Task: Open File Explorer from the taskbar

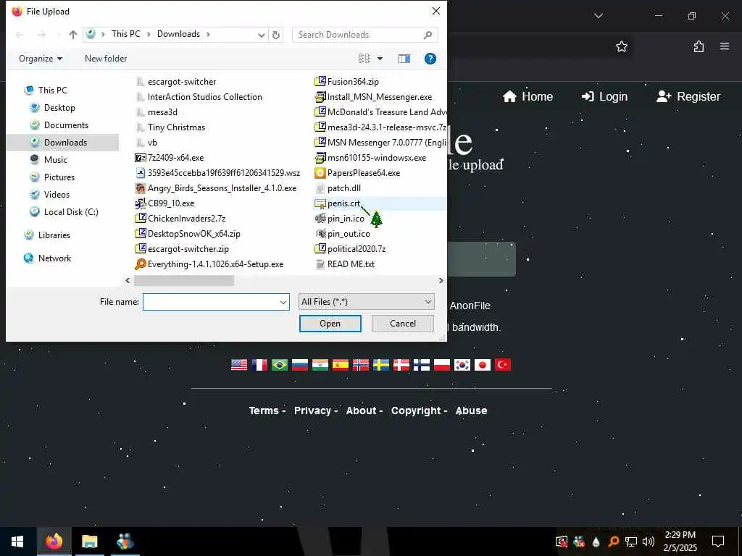Action: point(89,542)
